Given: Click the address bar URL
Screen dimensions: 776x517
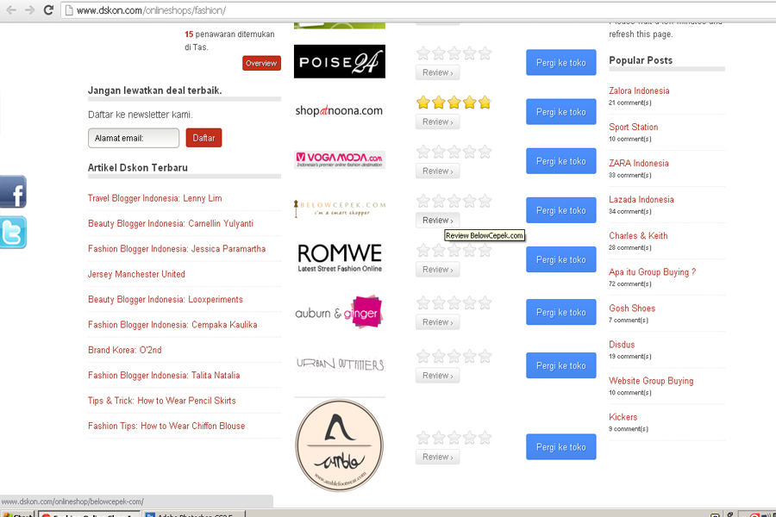Looking at the screenshot, I should click(x=151, y=10).
